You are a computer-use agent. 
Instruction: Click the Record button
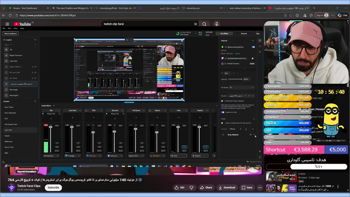click(244, 34)
